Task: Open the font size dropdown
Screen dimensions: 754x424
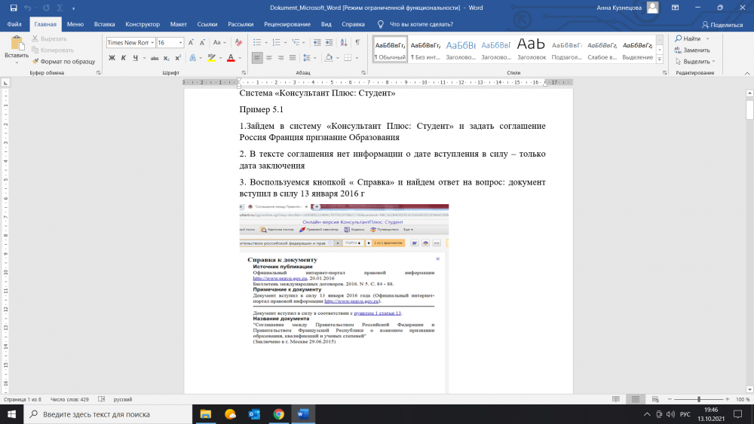Action: coord(181,43)
